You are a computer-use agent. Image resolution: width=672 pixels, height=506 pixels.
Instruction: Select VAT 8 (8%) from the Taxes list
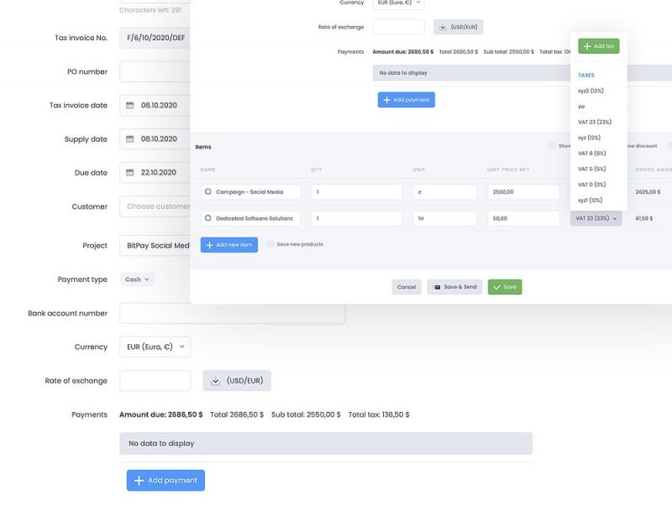point(591,154)
